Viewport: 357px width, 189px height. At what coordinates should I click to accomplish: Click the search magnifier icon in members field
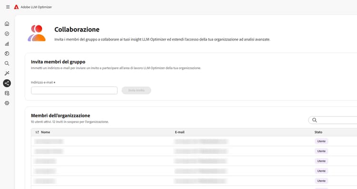(315, 120)
